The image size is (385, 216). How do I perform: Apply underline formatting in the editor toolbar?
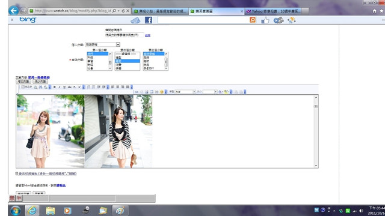click(x=64, y=87)
